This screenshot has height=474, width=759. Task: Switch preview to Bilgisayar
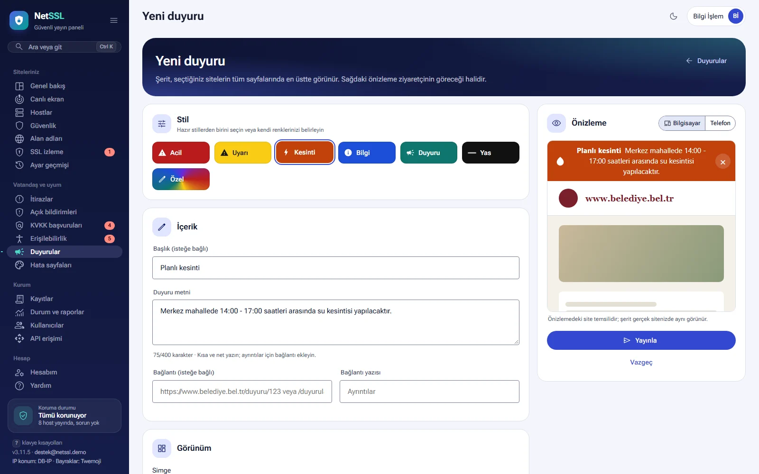pos(682,123)
